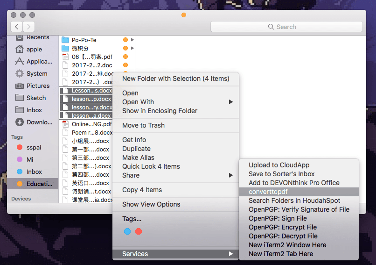Image resolution: width=376 pixels, height=265 pixels.
Task: Choose Save to Sorter's Inbox
Action: (299, 174)
